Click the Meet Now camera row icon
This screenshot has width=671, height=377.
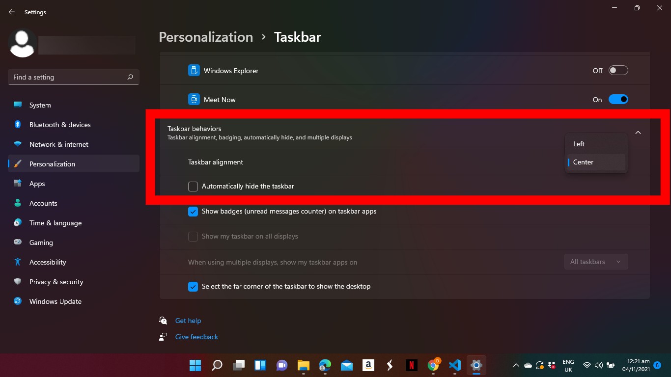pyautogui.click(x=194, y=99)
